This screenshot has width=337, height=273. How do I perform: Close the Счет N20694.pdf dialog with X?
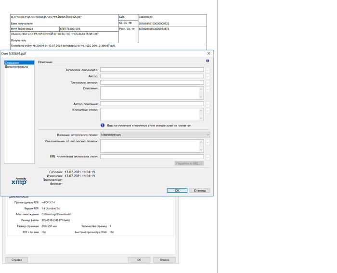208,53
